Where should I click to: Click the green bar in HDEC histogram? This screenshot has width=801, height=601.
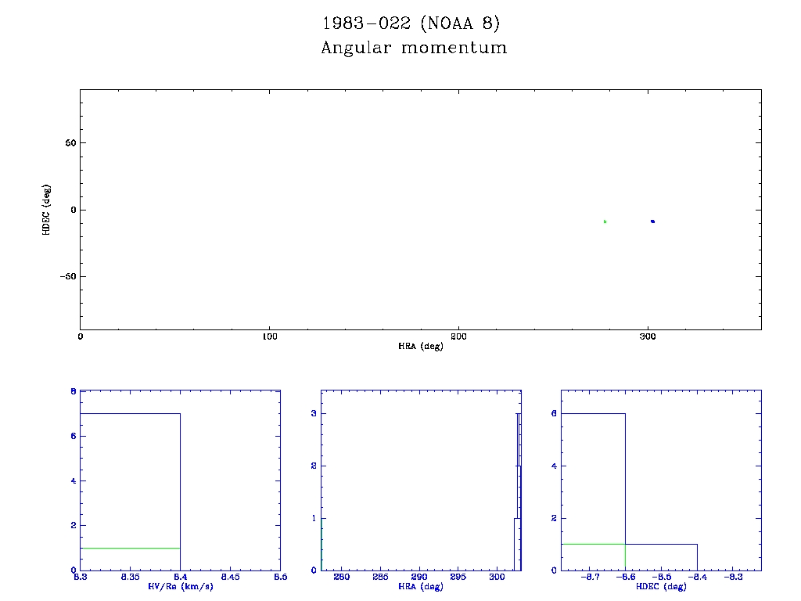[x=594, y=557]
